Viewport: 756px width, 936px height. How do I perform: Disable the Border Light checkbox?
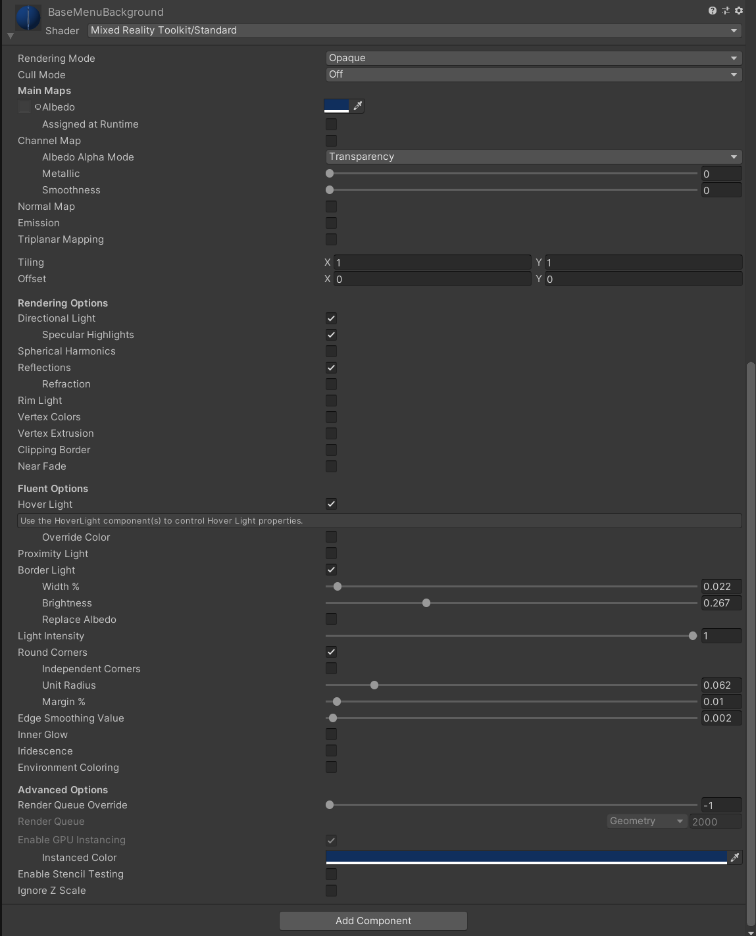(x=331, y=570)
